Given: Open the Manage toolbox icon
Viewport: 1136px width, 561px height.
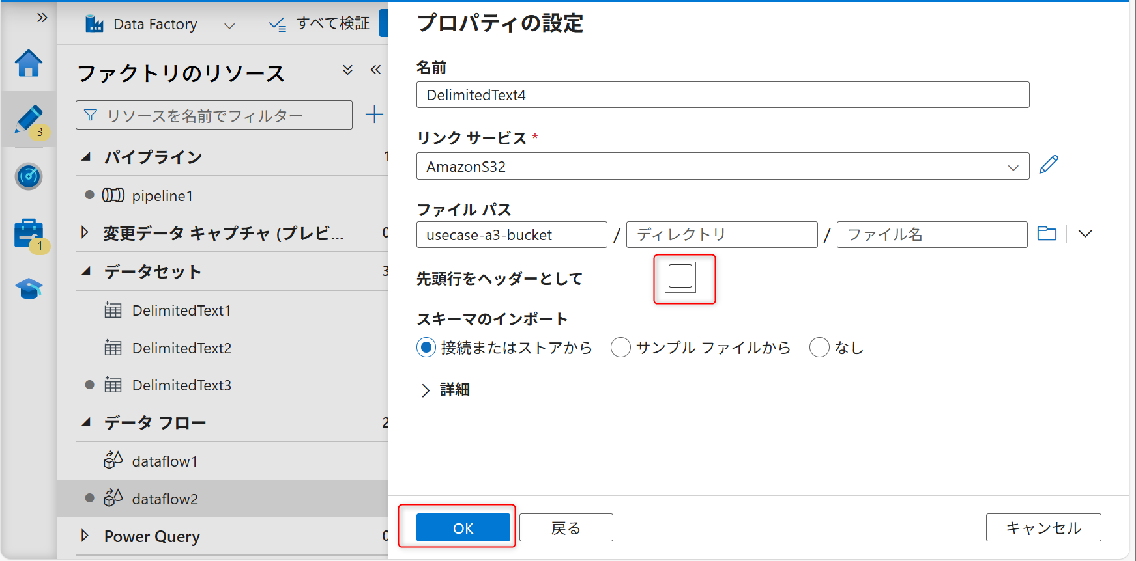Looking at the screenshot, I should [29, 234].
